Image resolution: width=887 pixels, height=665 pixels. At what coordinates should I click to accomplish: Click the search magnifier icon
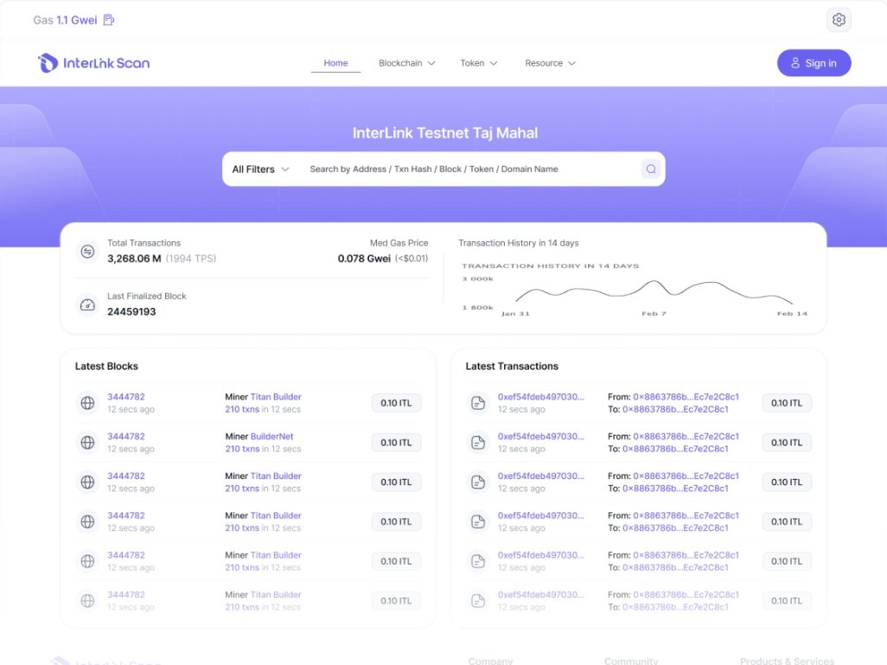pos(650,169)
